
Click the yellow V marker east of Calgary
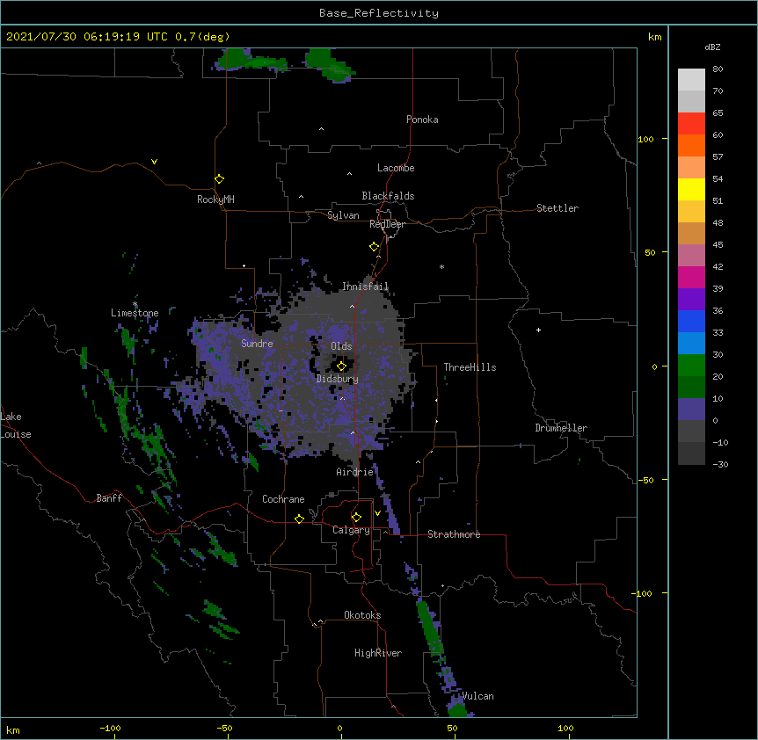pos(377,513)
